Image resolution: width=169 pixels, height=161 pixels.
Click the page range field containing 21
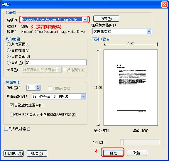56,62
